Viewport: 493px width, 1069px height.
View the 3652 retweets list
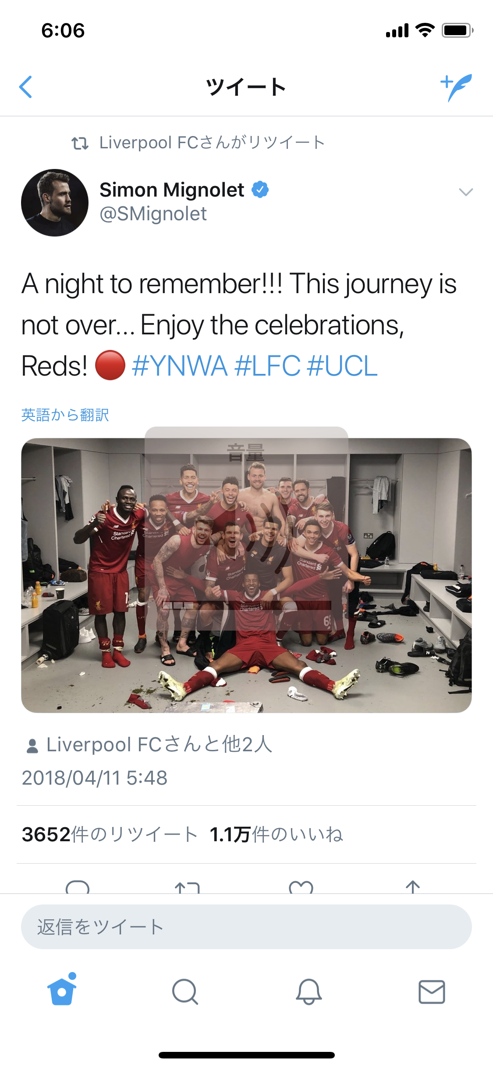(110, 835)
